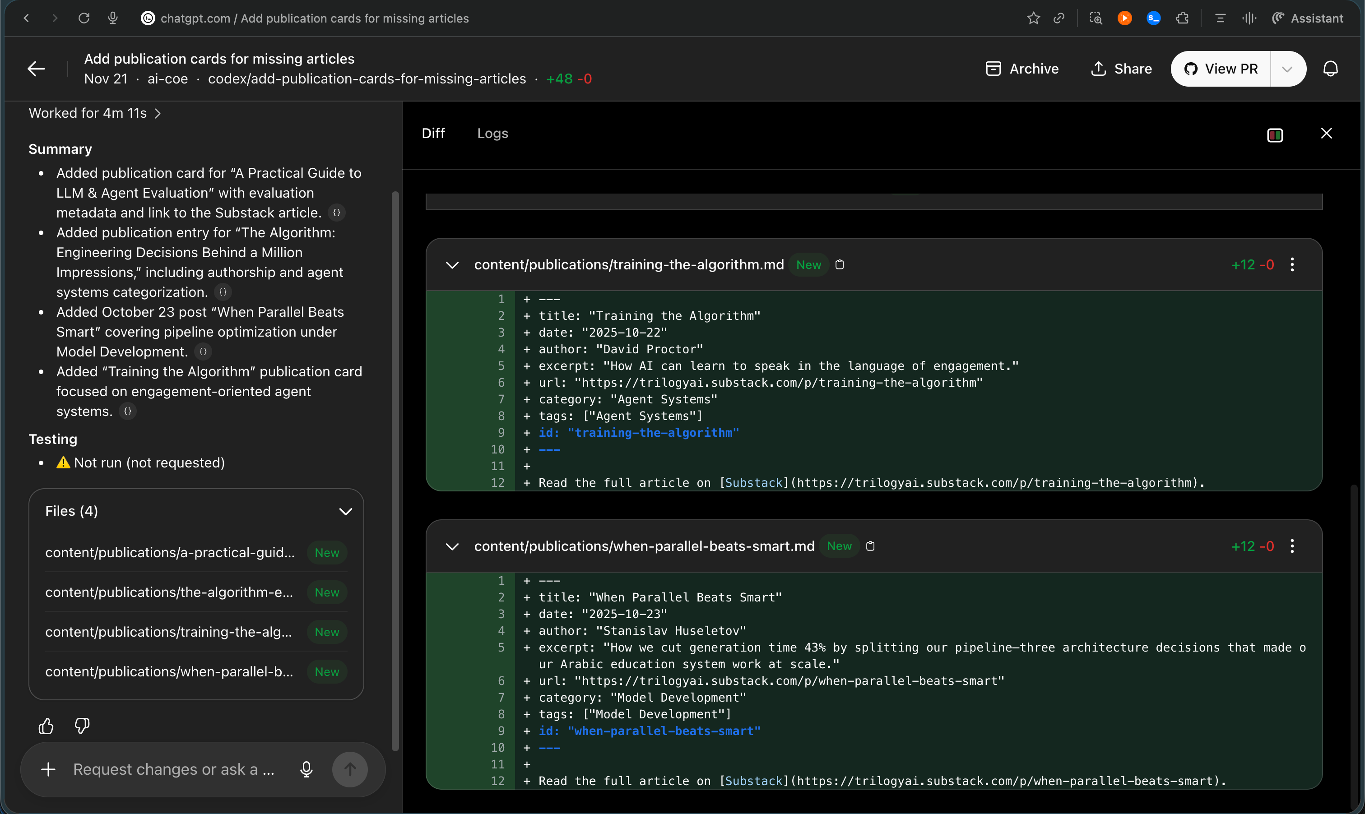Toggle the Assistant sidebar button
This screenshot has height=814, width=1365.
[x=1308, y=18]
